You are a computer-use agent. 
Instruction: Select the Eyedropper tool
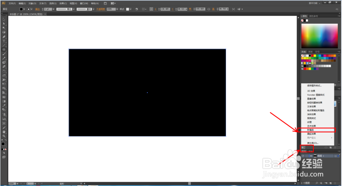tap(4, 106)
